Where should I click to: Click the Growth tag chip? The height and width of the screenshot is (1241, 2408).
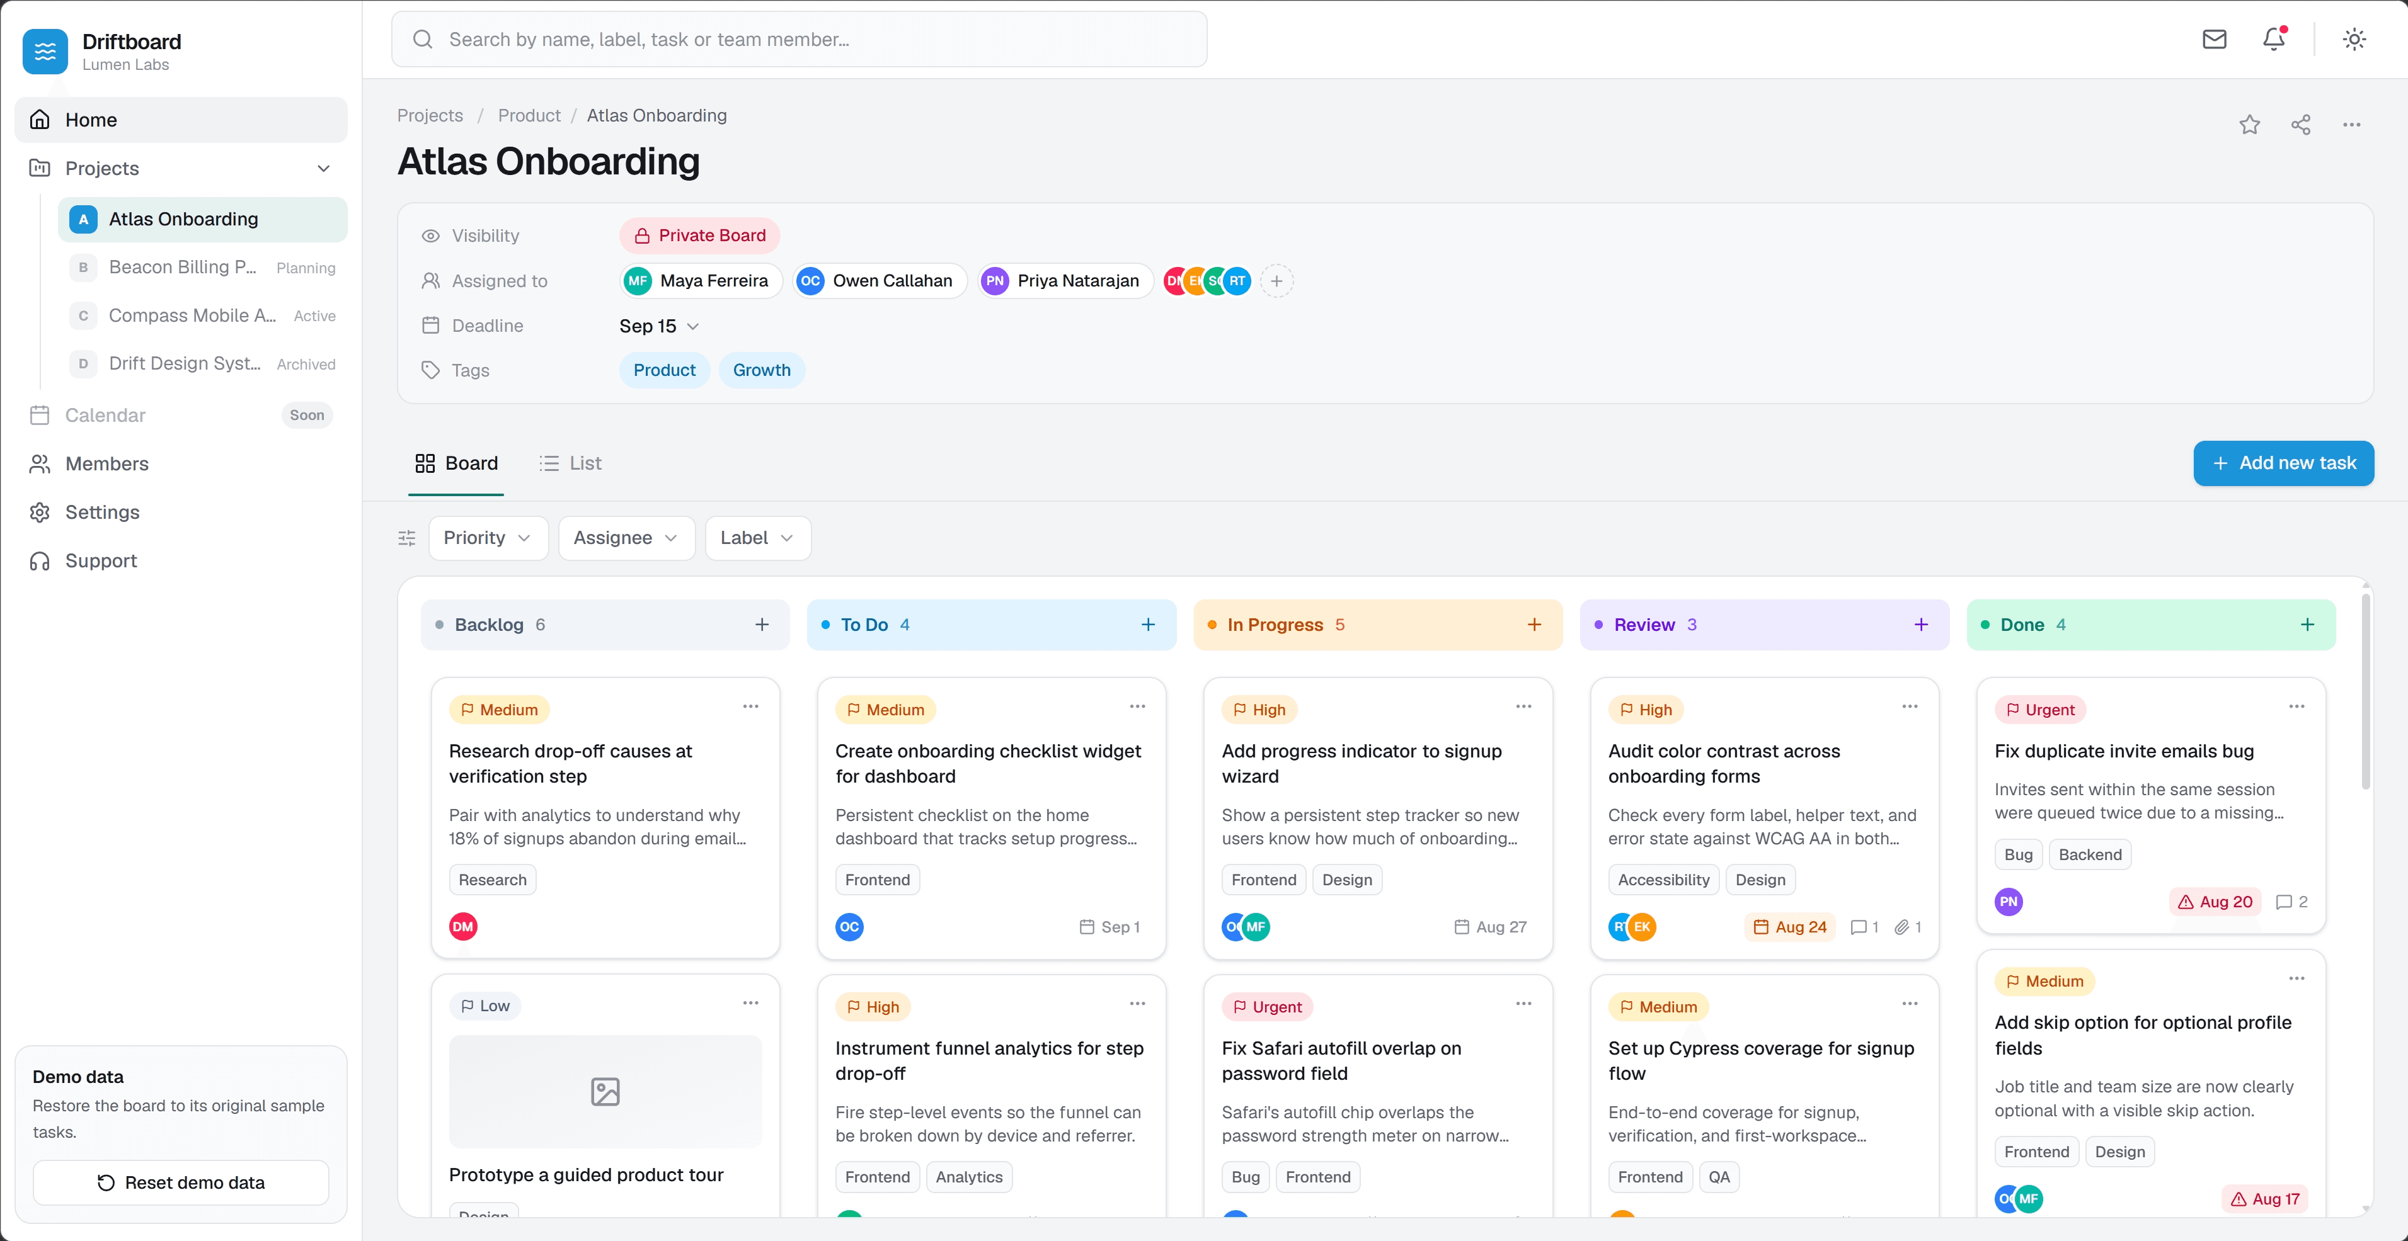click(x=761, y=370)
